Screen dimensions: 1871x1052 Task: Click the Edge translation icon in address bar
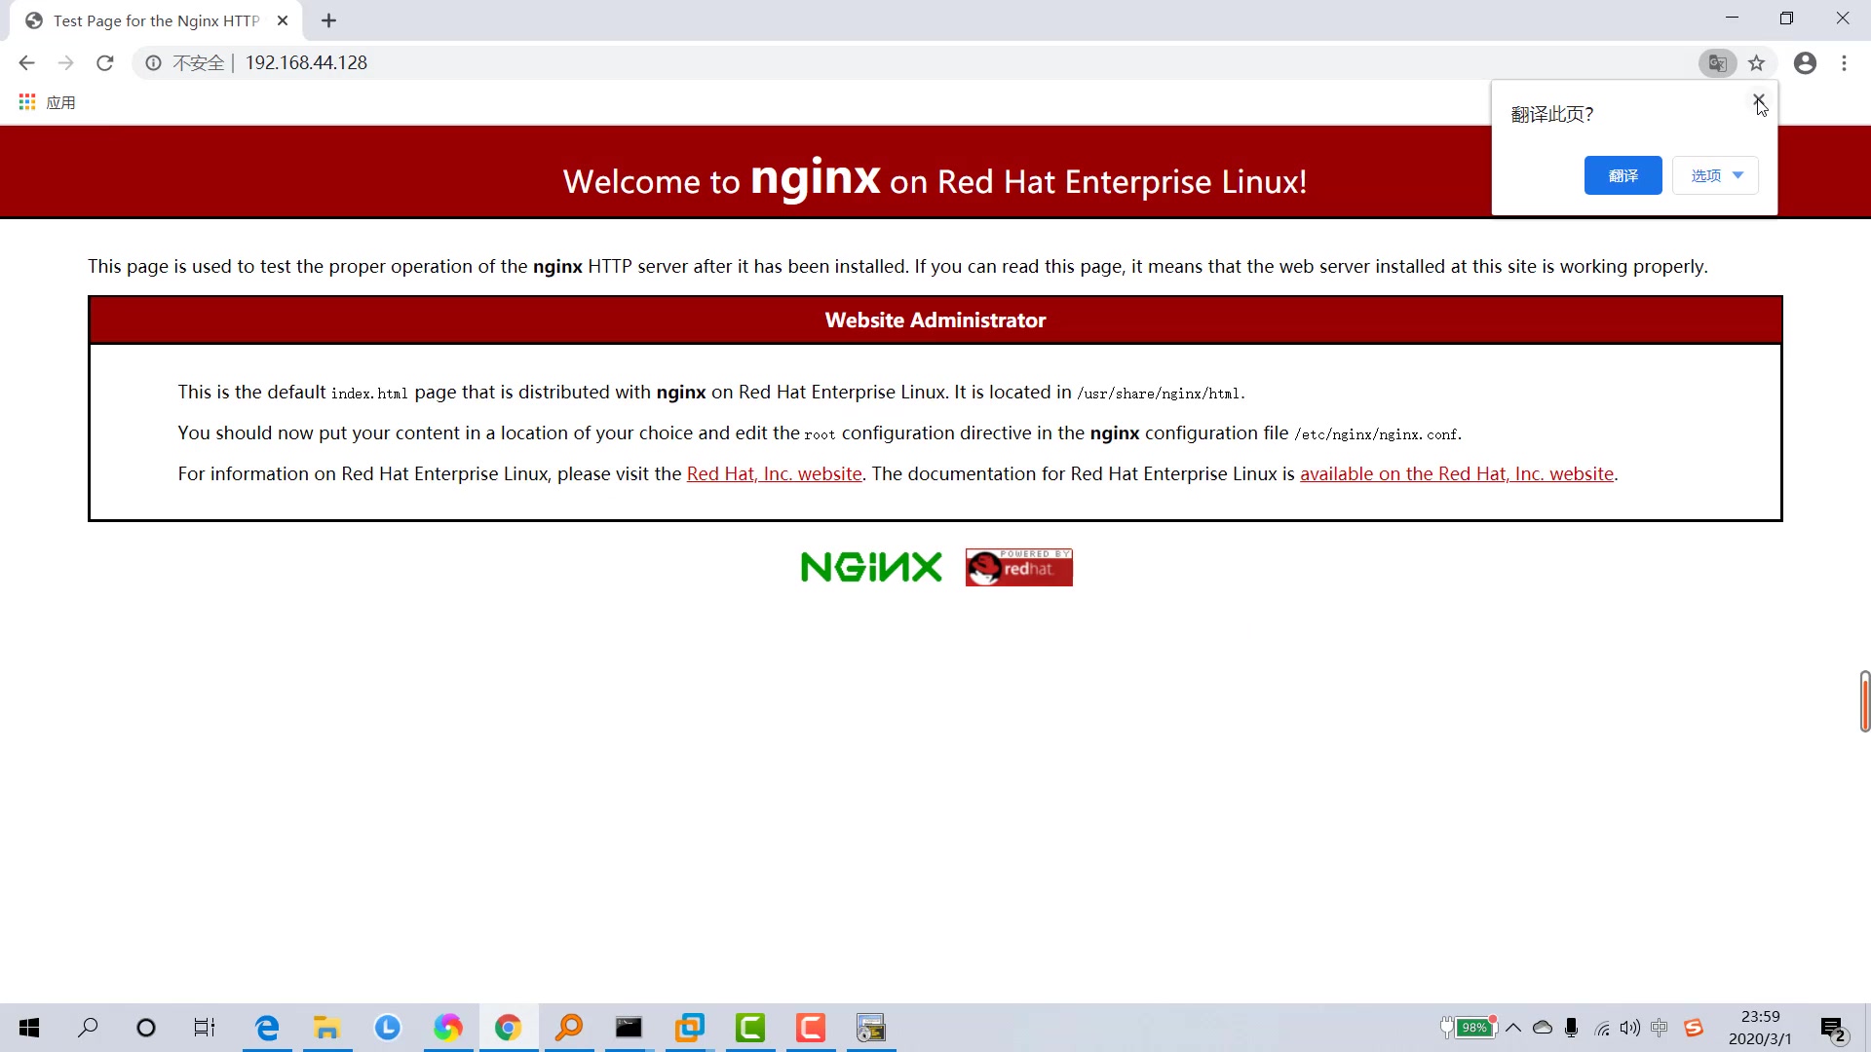pyautogui.click(x=1718, y=63)
